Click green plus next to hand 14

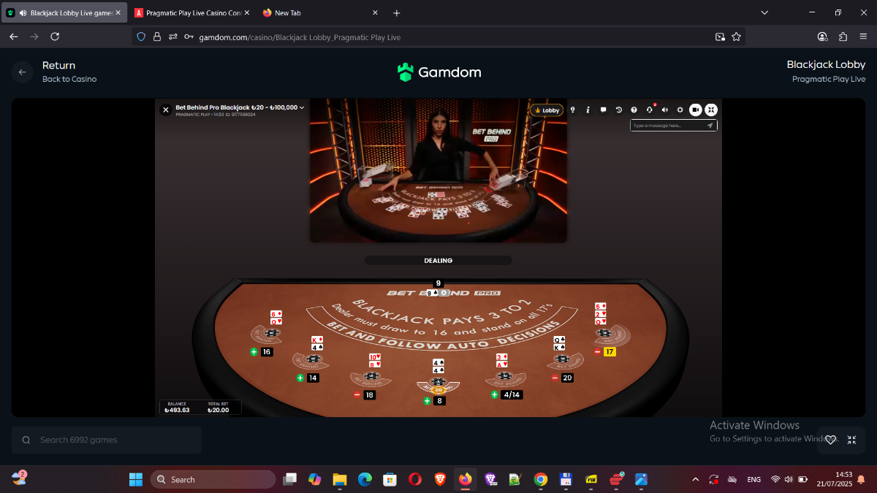[x=300, y=378]
